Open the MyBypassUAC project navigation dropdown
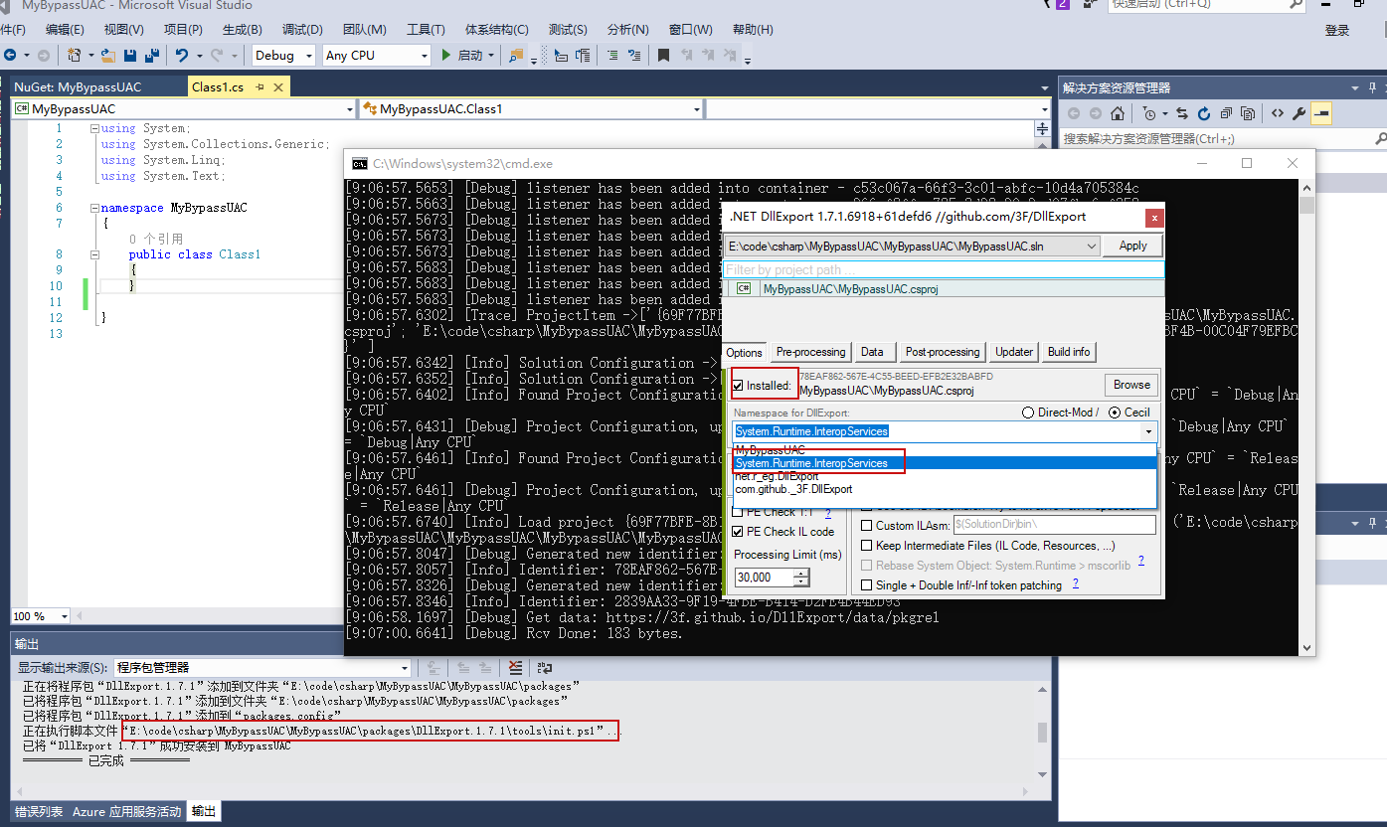Image resolution: width=1387 pixels, height=827 pixels. point(349,109)
